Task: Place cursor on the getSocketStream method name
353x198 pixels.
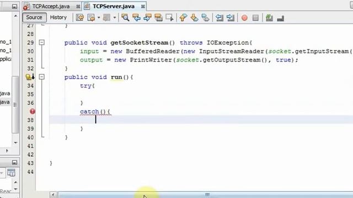Action: click(139, 43)
